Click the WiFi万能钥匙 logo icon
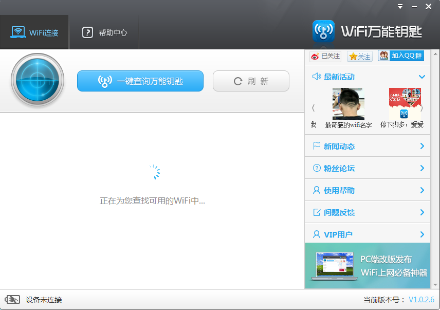 pos(323,31)
